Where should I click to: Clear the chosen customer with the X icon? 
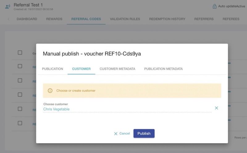tap(216, 108)
